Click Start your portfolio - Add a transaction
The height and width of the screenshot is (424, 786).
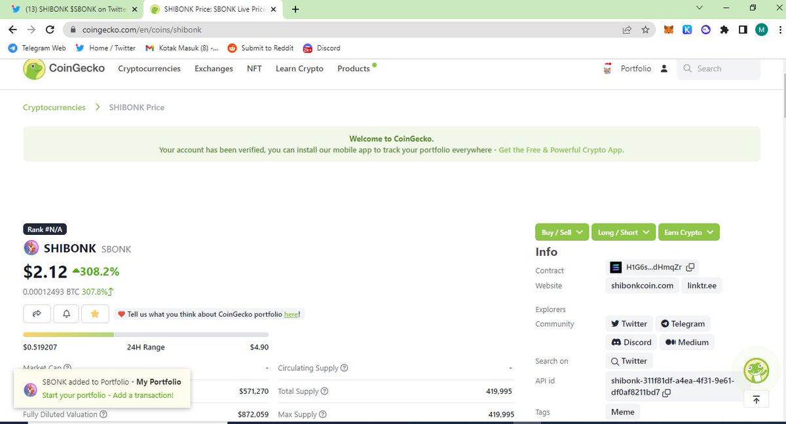(x=108, y=395)
